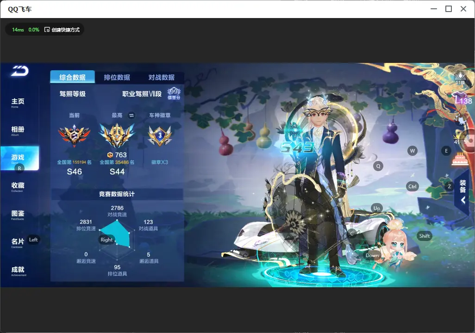Click the 全国第 155194 名 ranking text
This screenshot has width=475, height=333.
[74, 162]
